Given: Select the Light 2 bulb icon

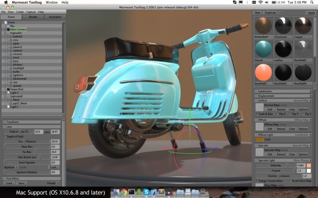Looking at the screenshot, I should (x=8, y=93).
